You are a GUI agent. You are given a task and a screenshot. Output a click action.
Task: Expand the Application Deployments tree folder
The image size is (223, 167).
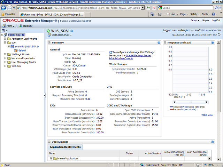click(x=5, y=39)
